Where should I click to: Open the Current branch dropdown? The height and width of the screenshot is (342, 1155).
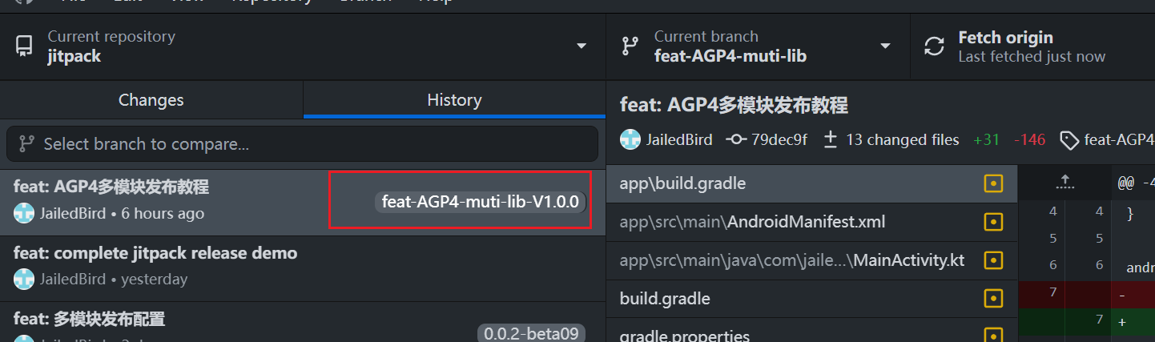tap(885, 46)
